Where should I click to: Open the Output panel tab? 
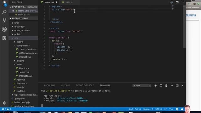[x=66, y=85]
